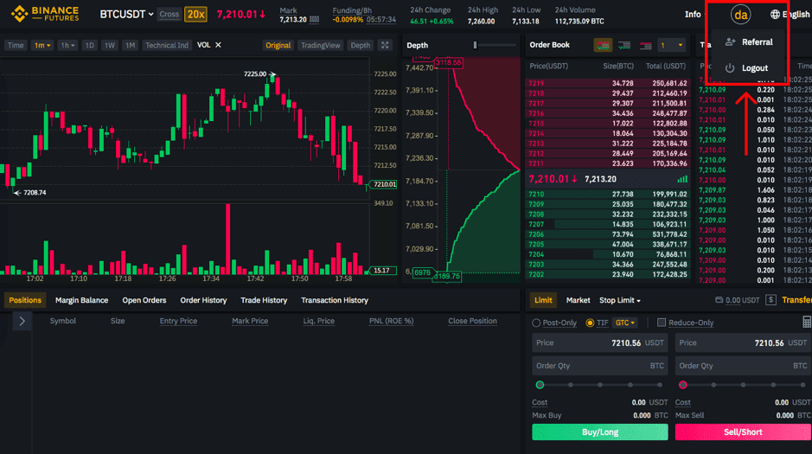
Task: Open the Stop Limit dropdown
Action: [620, 300]
